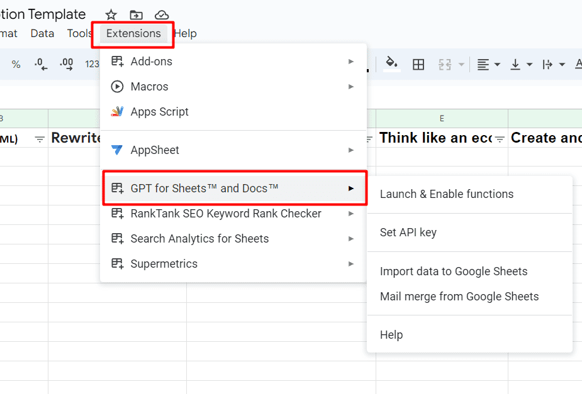This screenshot has height=394, width=582.
Task: Click the document title 'Template'
Action: coord(57,14)
